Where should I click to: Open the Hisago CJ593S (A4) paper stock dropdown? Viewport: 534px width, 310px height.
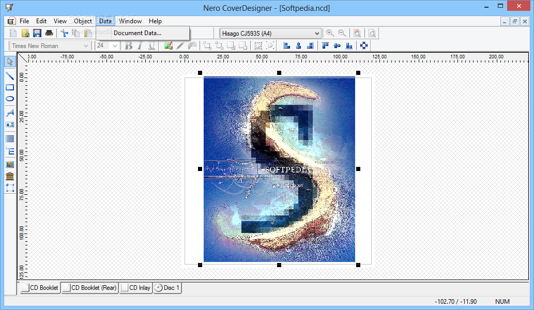pyautogui.click(x=317, y=34)
